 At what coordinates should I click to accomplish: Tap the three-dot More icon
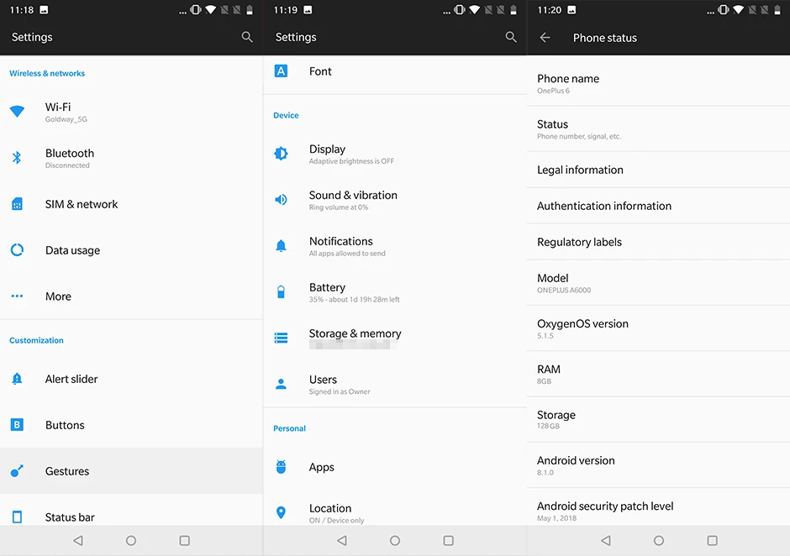click(17, 296)
